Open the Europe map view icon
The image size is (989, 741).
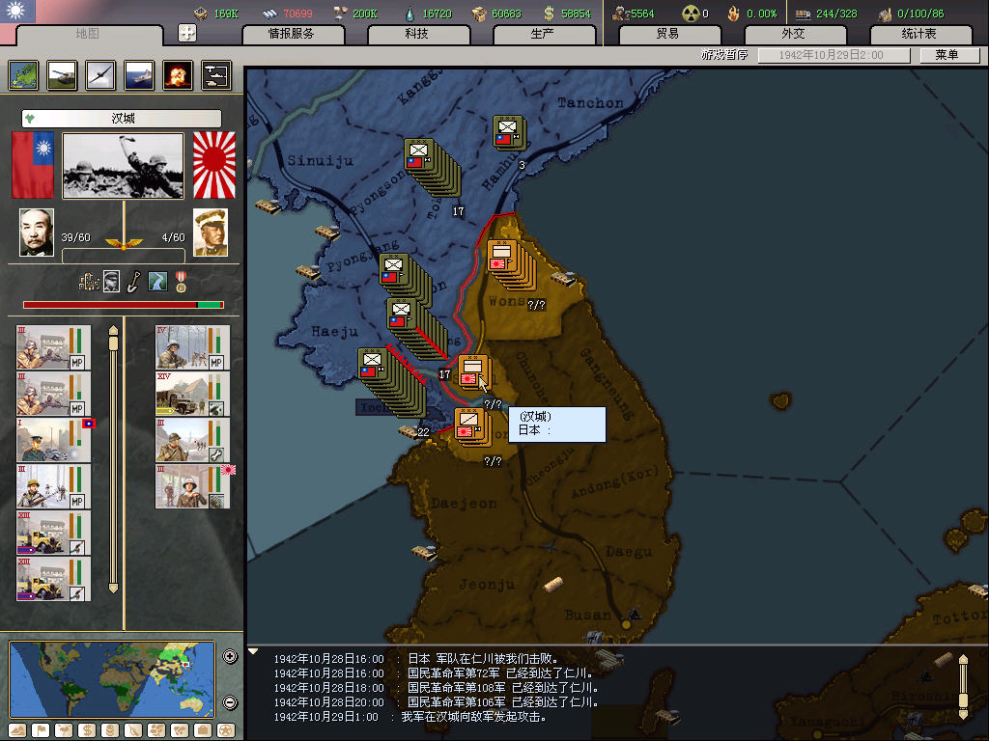tap(23, 75)
